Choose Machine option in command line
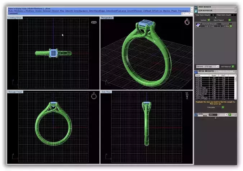The height and width of the screenshot is (171, 243). [166, 11]
